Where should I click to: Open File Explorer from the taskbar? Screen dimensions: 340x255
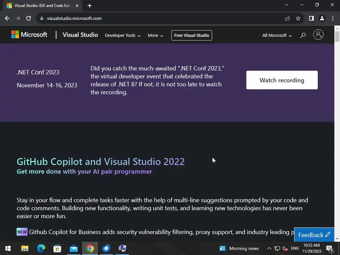pos(25,248)
